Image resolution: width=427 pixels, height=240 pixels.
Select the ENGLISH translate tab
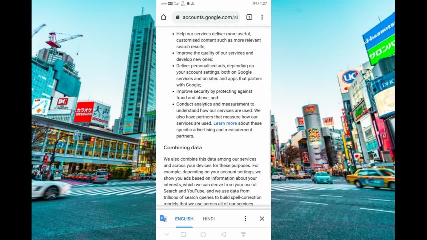pos(184,219)
